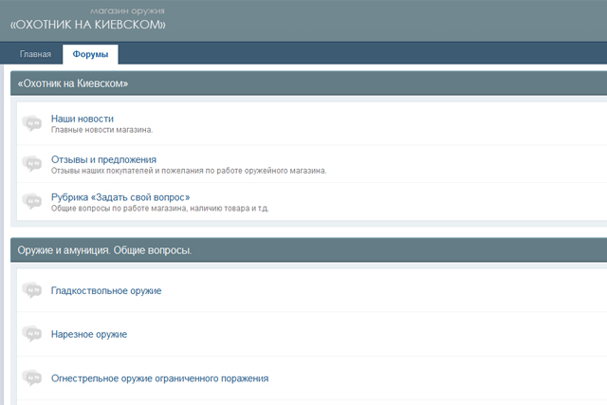Image resolution: width=607 pixels, height=405 pixels.
Task: Click the forum icon beside Наши новости
Action: [31, 123]
